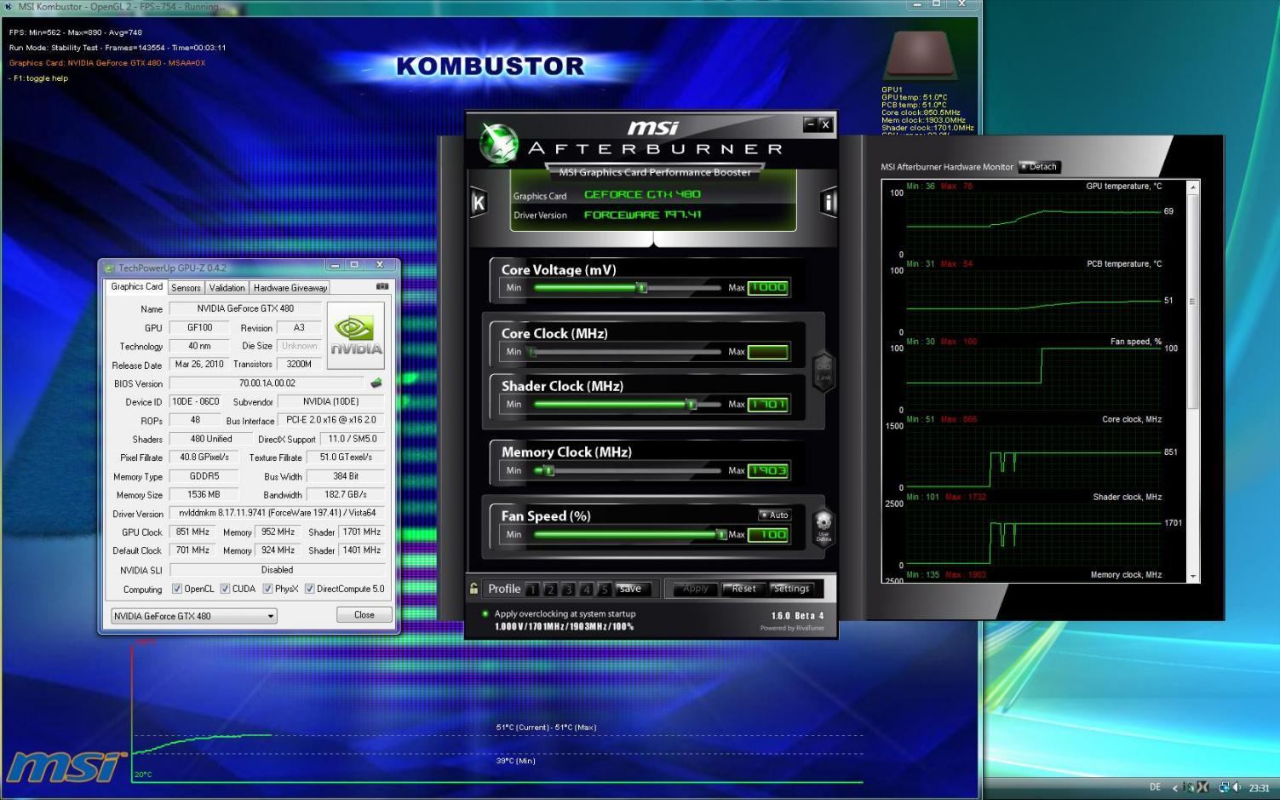Click the Fan speed graph in monitor
1280x800 pixels.
pos(1034,379)
